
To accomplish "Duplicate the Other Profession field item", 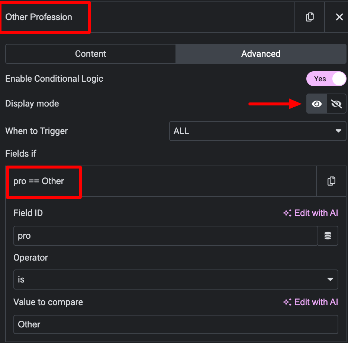I will click(x=310, y=17).
